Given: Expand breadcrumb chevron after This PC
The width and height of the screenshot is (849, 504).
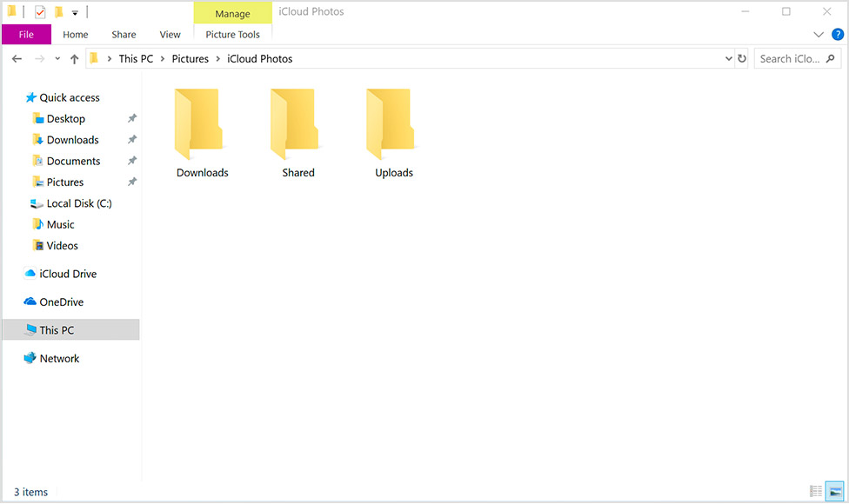Looking at the screenshot, I should pyautogui.click(x=163, y=59).
